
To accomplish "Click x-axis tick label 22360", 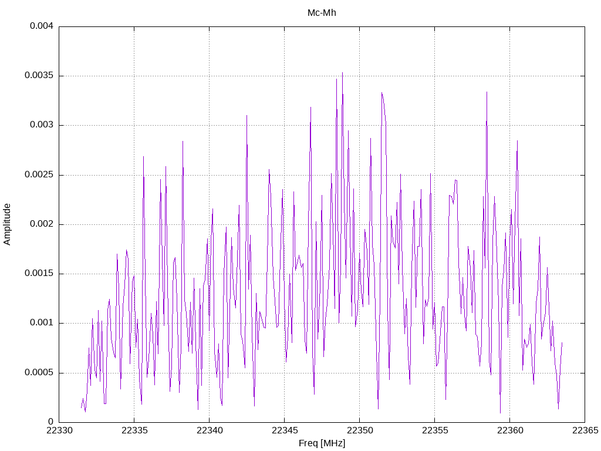I will (x=510, y=430).
